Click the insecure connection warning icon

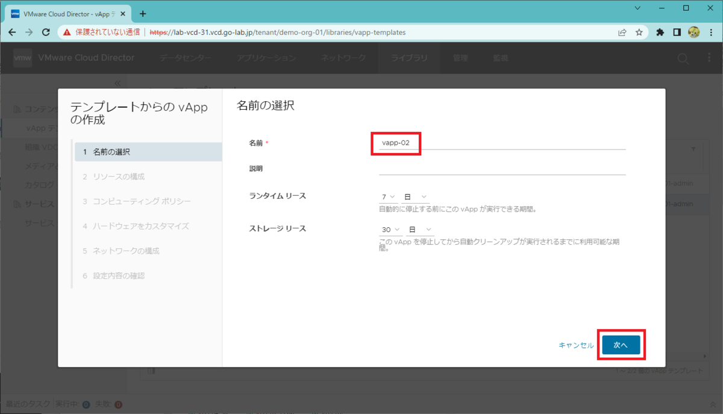pyautogui.click(x=68, y=33)
